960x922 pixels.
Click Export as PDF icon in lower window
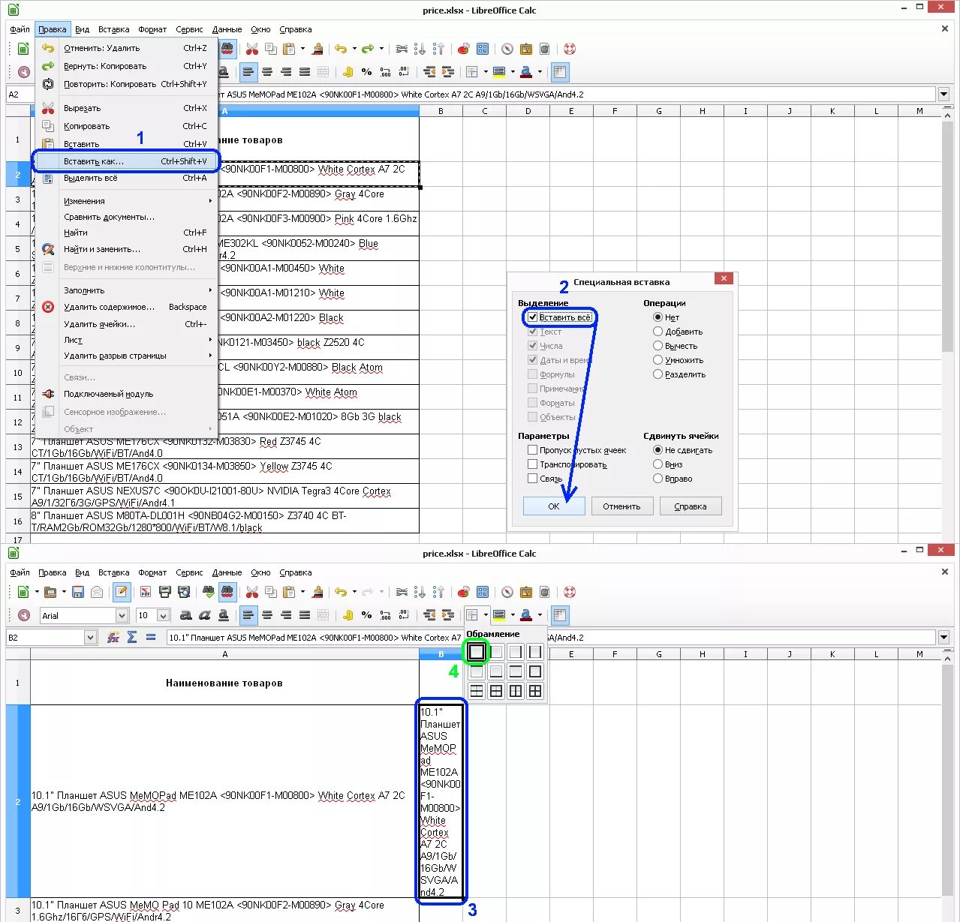click(146, 592)
